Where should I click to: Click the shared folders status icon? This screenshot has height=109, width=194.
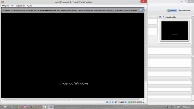119,102
